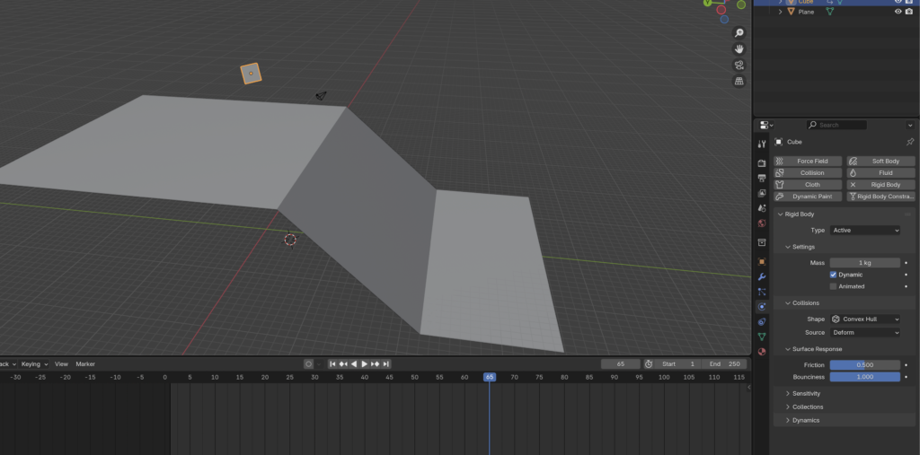This screenshot has width=920, height=455.
Task: Pin the Cube properties panel
Action: pyautogui.click(x=909, y=142)
